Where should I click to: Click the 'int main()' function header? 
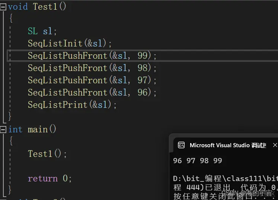tap(32, 129)
